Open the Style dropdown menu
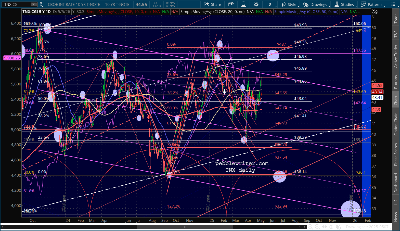Viewport: 400px width, 231px height. click(x=289, y=4)
